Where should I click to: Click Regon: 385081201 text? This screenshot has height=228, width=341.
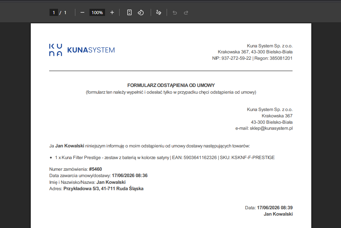click(273, 58)
